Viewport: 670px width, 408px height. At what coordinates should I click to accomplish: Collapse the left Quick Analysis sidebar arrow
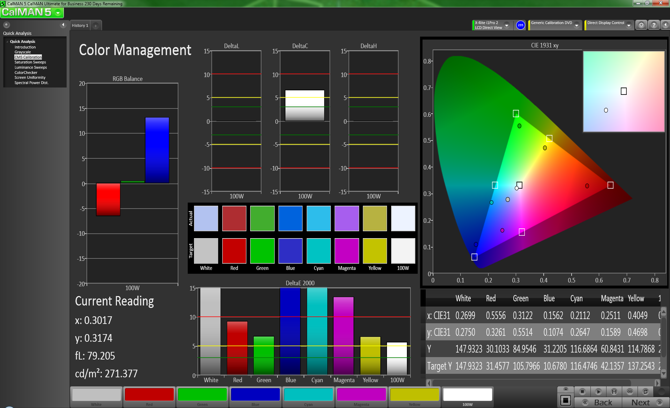63,25
